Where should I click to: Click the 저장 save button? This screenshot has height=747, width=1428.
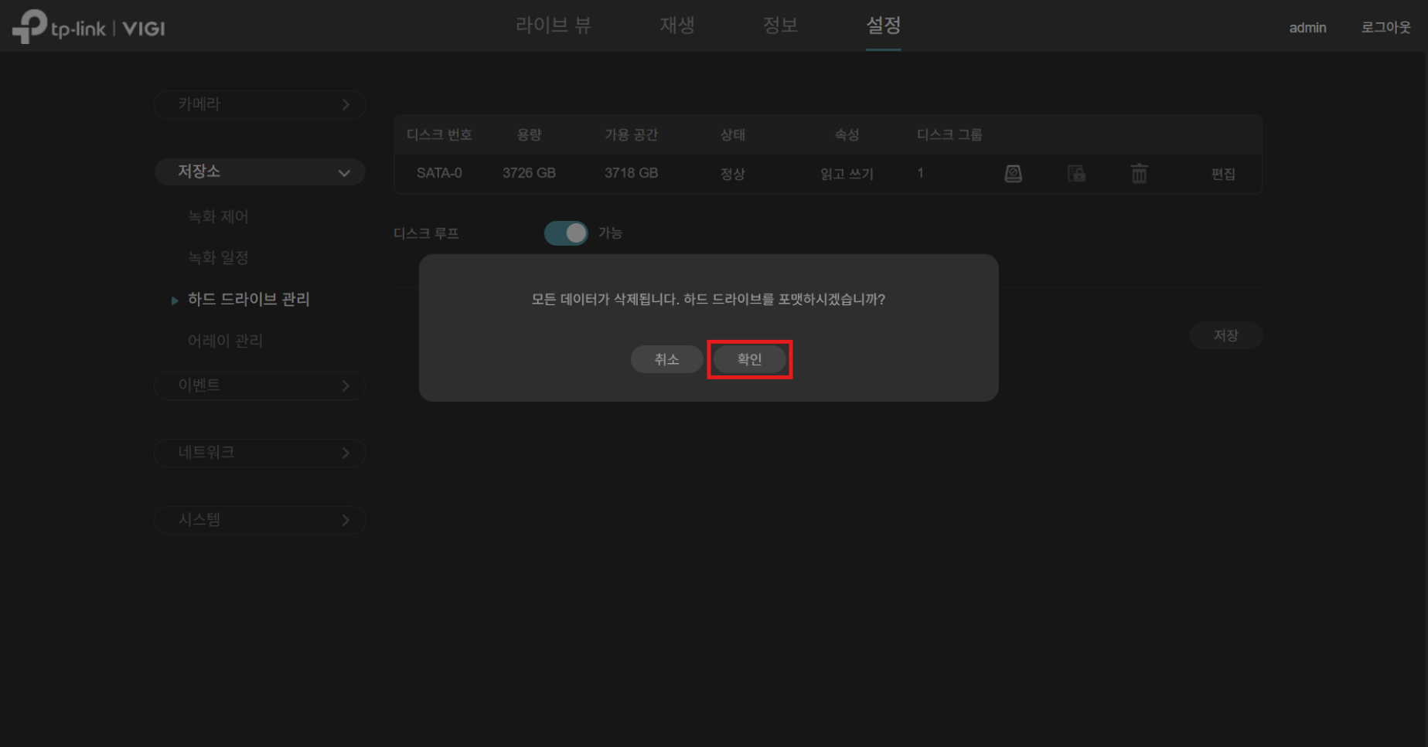(x=1226, y=335)
